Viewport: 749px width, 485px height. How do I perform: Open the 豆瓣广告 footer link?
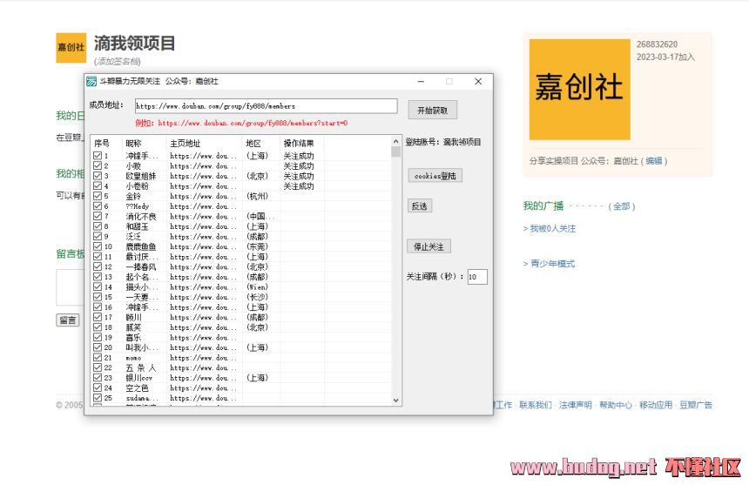696,405
